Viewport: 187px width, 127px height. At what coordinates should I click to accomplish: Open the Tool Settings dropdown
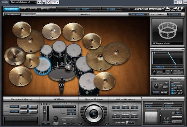click(138, 14)
